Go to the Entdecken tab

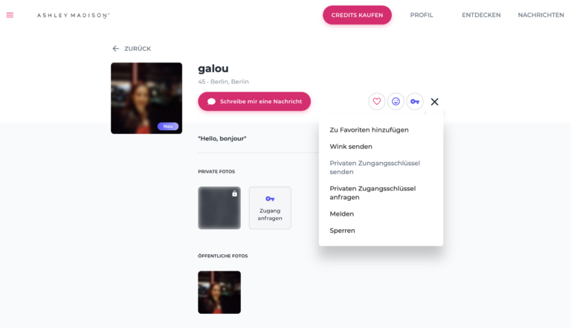pyautogui.click(x=481, y=15)
